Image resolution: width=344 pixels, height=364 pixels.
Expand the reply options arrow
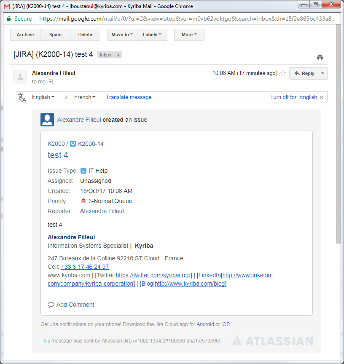322,73
